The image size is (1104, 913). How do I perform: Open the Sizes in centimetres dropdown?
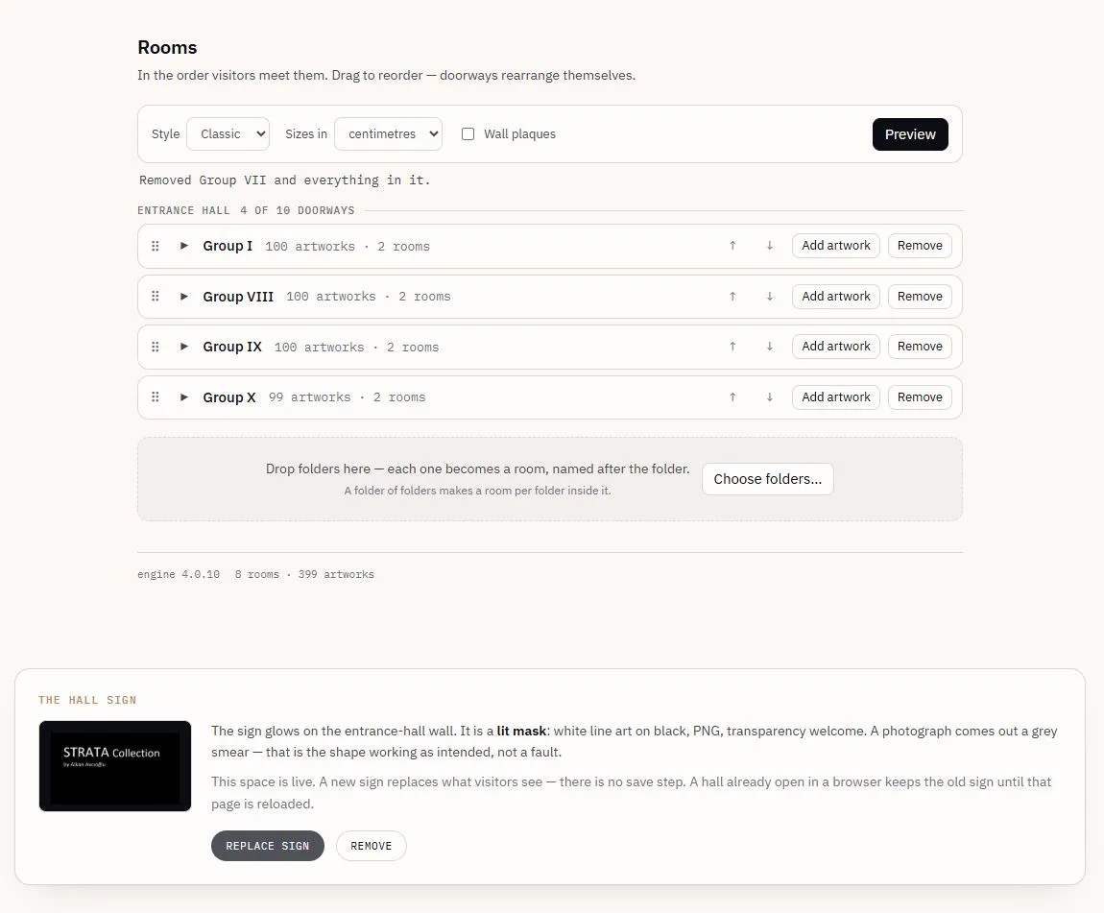tap(388, 133)
